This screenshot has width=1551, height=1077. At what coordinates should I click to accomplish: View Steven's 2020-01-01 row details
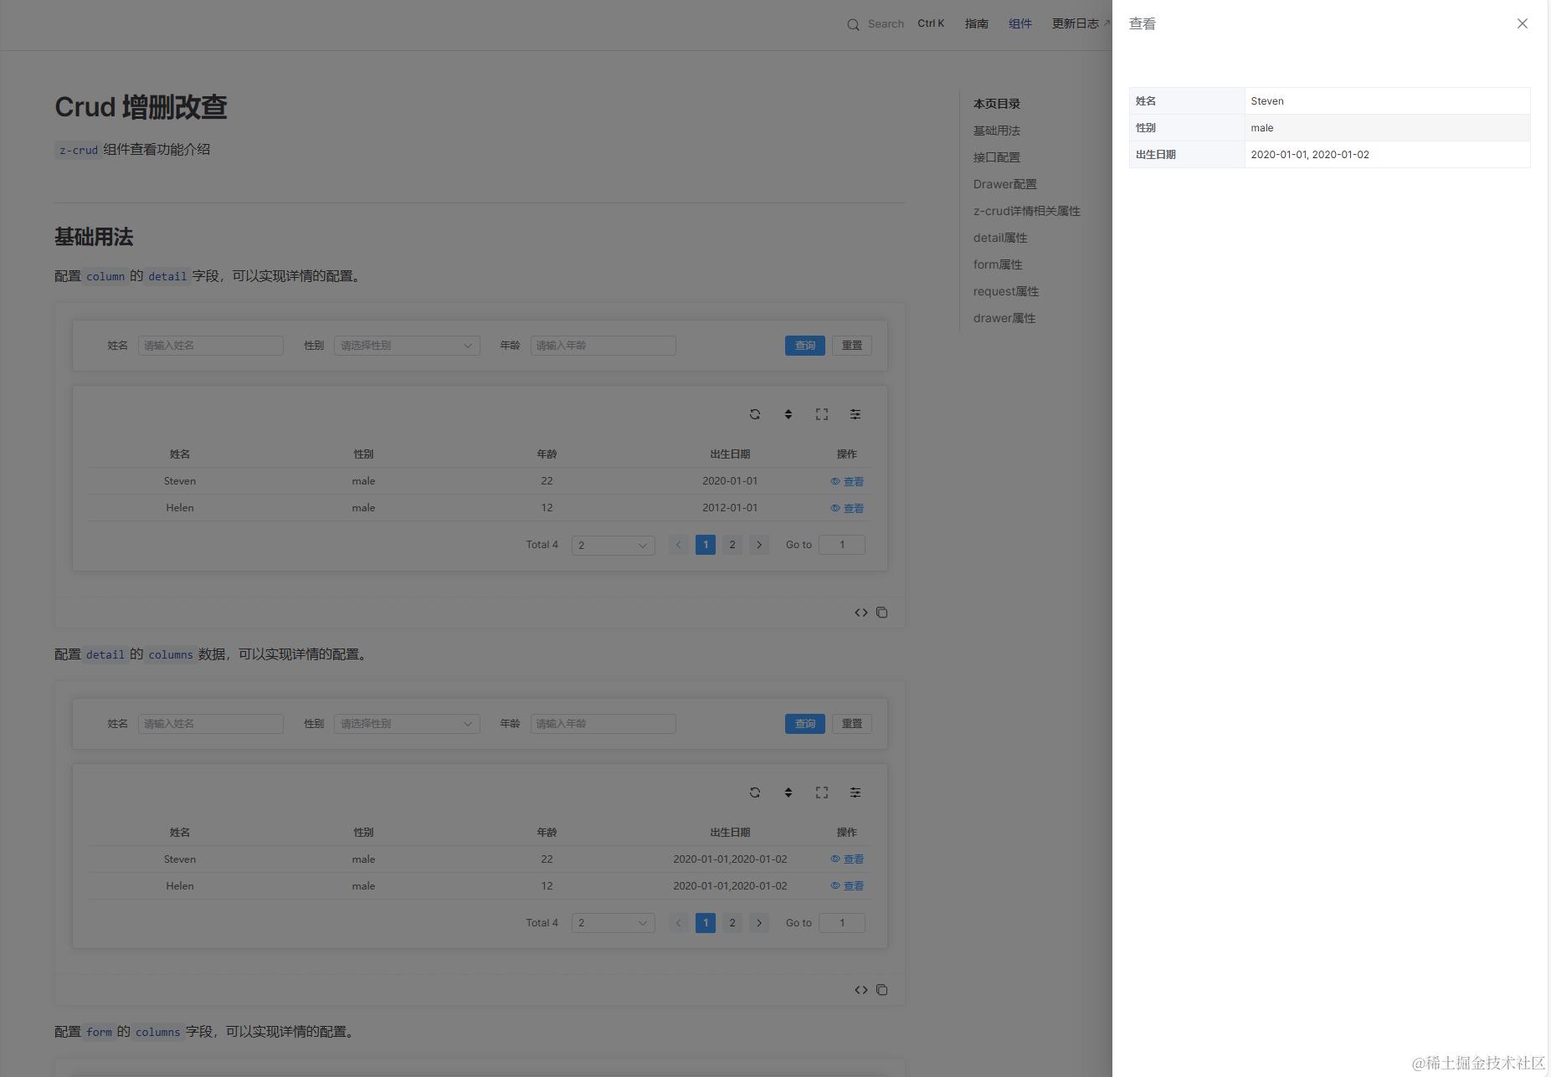(x=847, y=481)
